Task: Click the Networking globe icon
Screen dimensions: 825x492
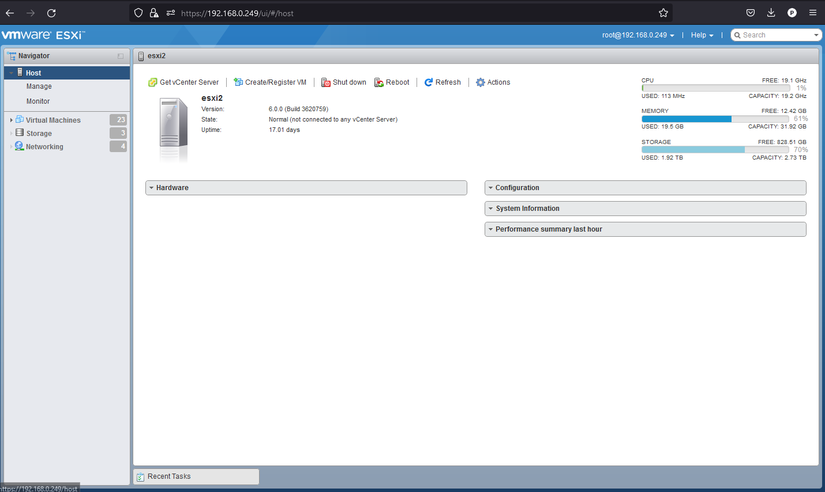Action: pos(20,146)
